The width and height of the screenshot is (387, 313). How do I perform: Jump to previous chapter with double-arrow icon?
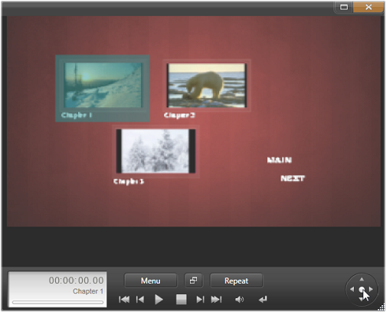pos(124,300)
